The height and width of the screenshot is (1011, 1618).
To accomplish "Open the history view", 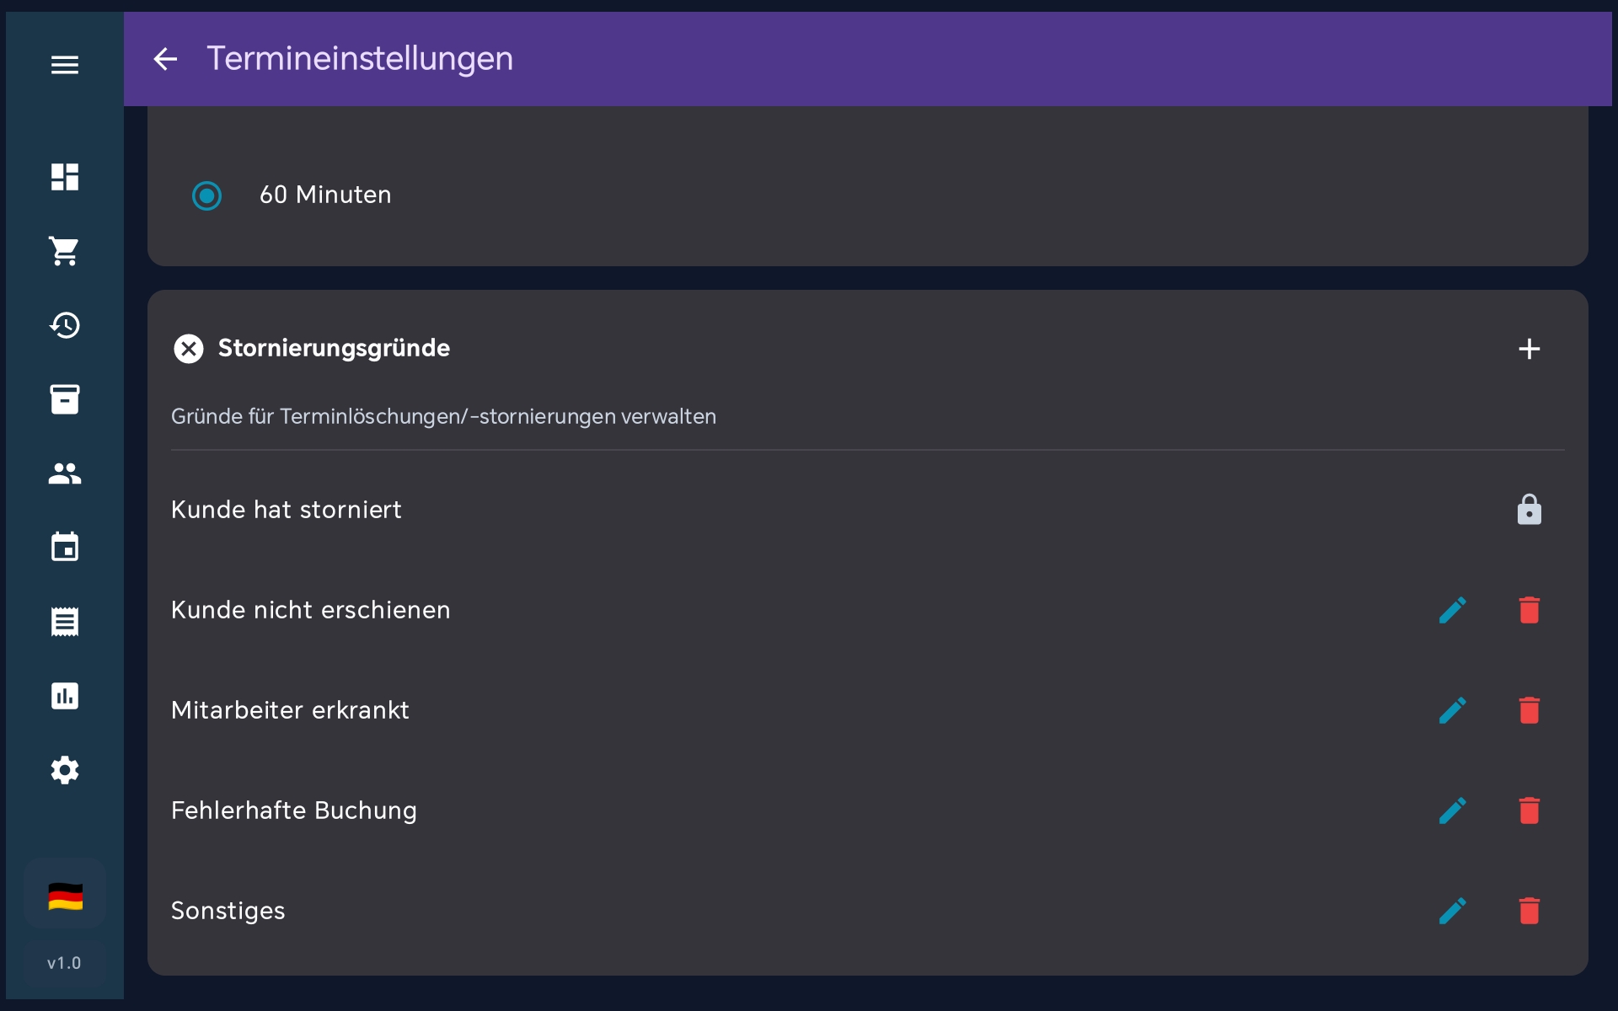I will click(x=64, y=325).
